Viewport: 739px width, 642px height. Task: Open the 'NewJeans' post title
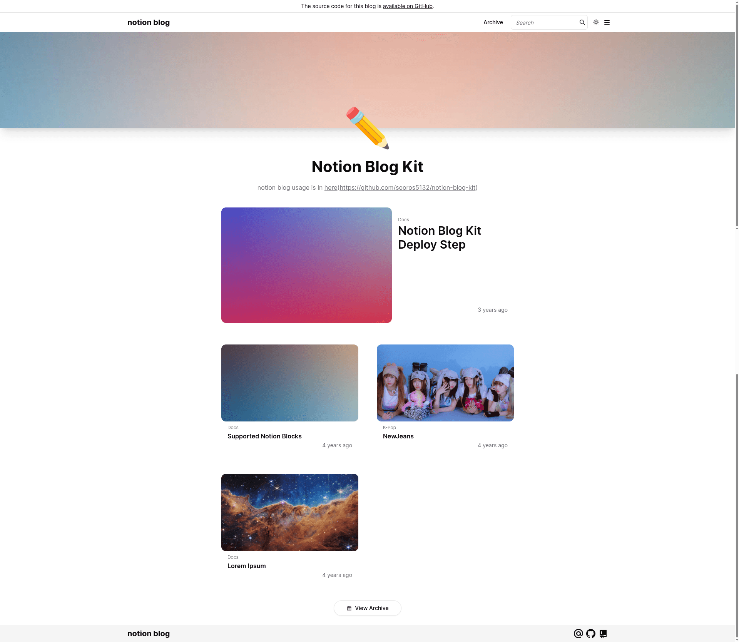pyautogui.click(x=398, y=436)
